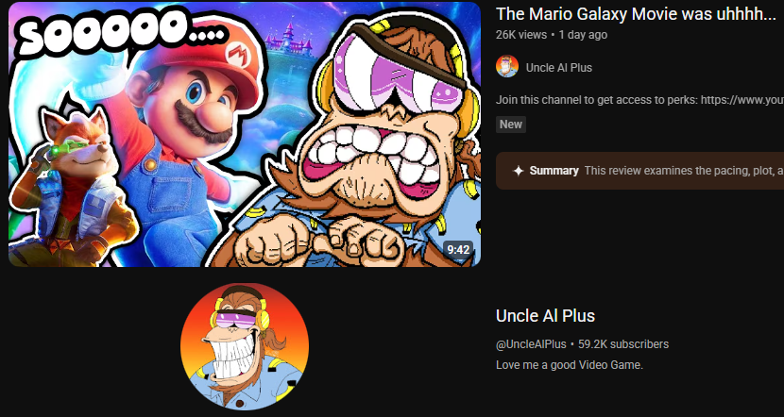This screenshot has height=417, width=784.
Task: Click the large circular Uncle Al Plus avatar
Action: (245, 346)
